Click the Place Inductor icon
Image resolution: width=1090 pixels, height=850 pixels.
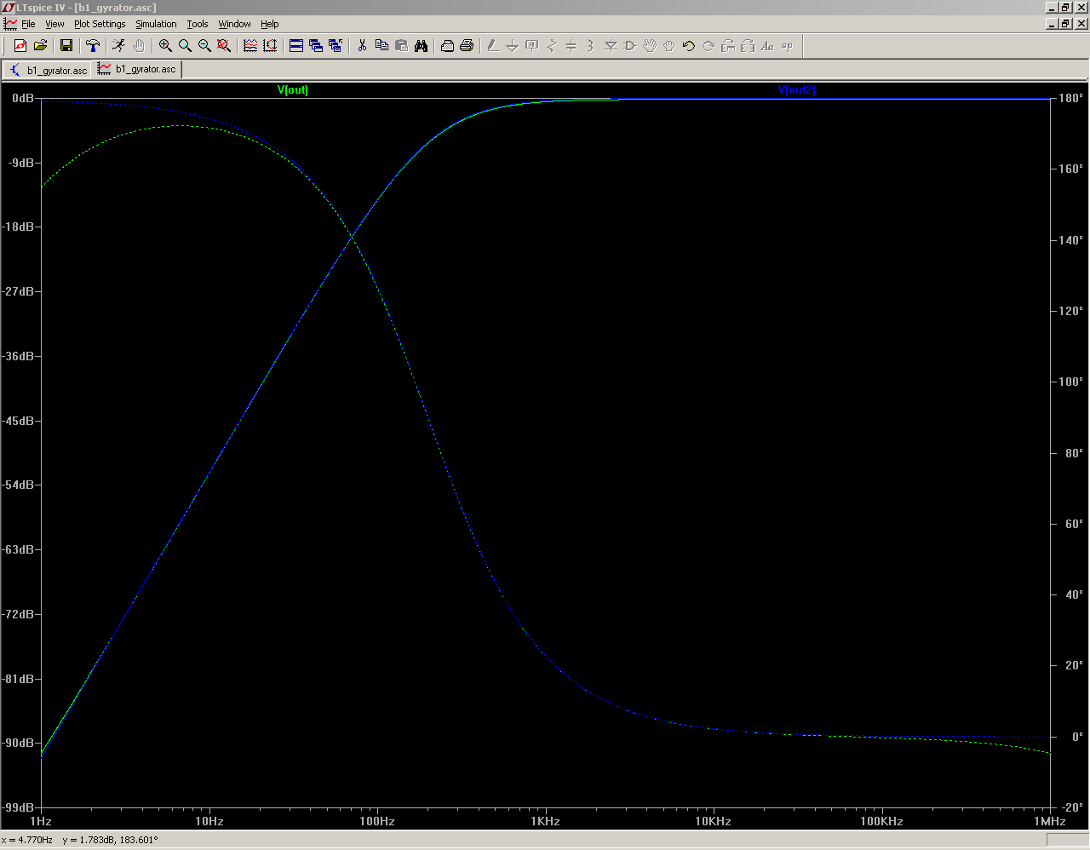[590, 46]
